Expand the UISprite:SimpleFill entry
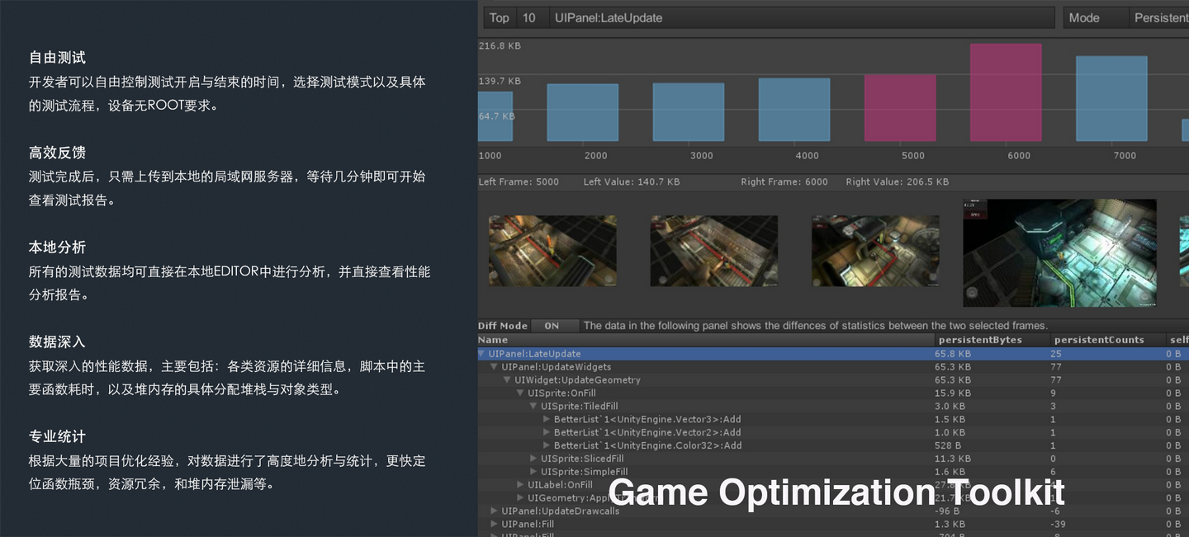This screenshot has width=1189, height=537. coord(534,472)
